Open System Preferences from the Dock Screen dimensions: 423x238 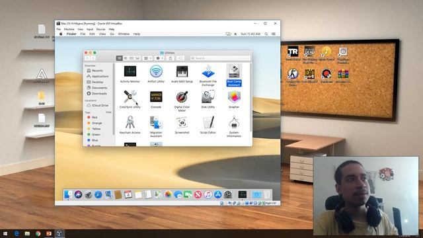click(227, 194)
